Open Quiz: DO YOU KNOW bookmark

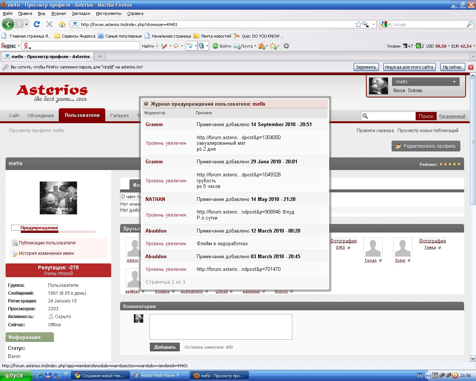[259, 36]
